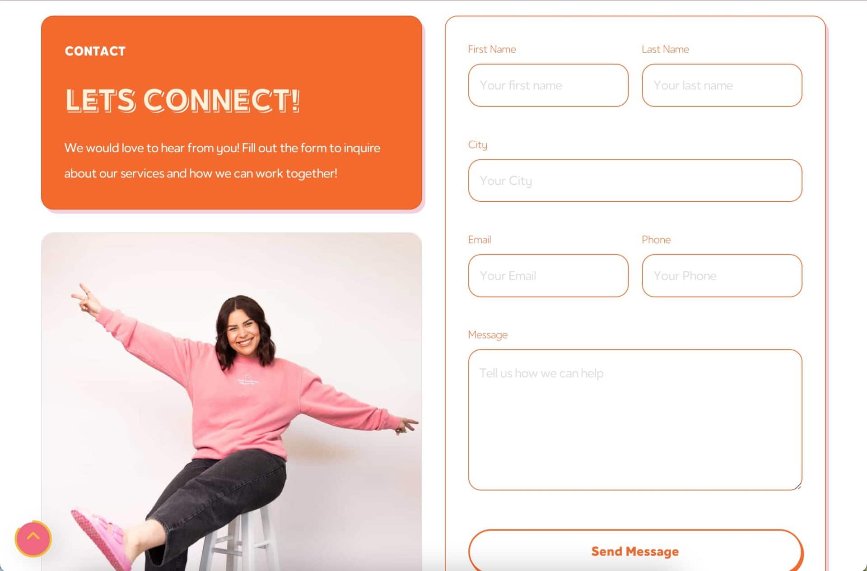Click the Last Name label

(x=665, y=49)
